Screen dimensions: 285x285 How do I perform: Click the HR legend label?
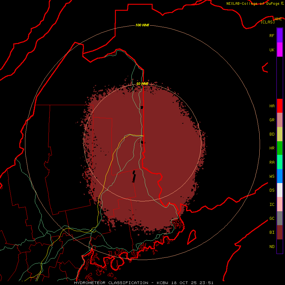click(272, 148)
